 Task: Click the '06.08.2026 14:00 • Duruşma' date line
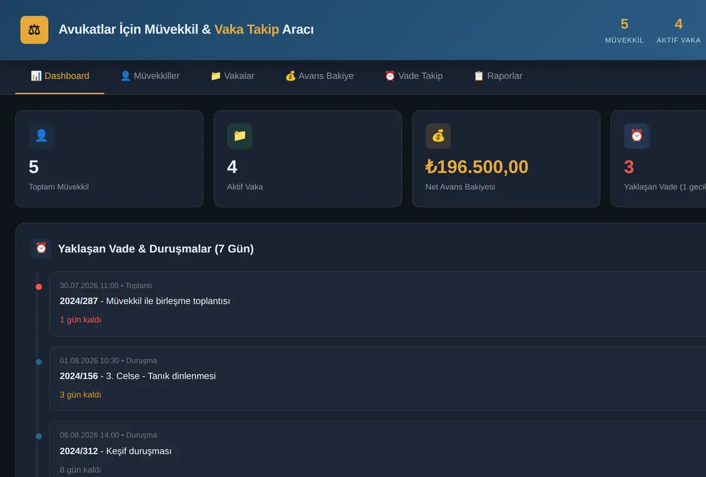108,435
